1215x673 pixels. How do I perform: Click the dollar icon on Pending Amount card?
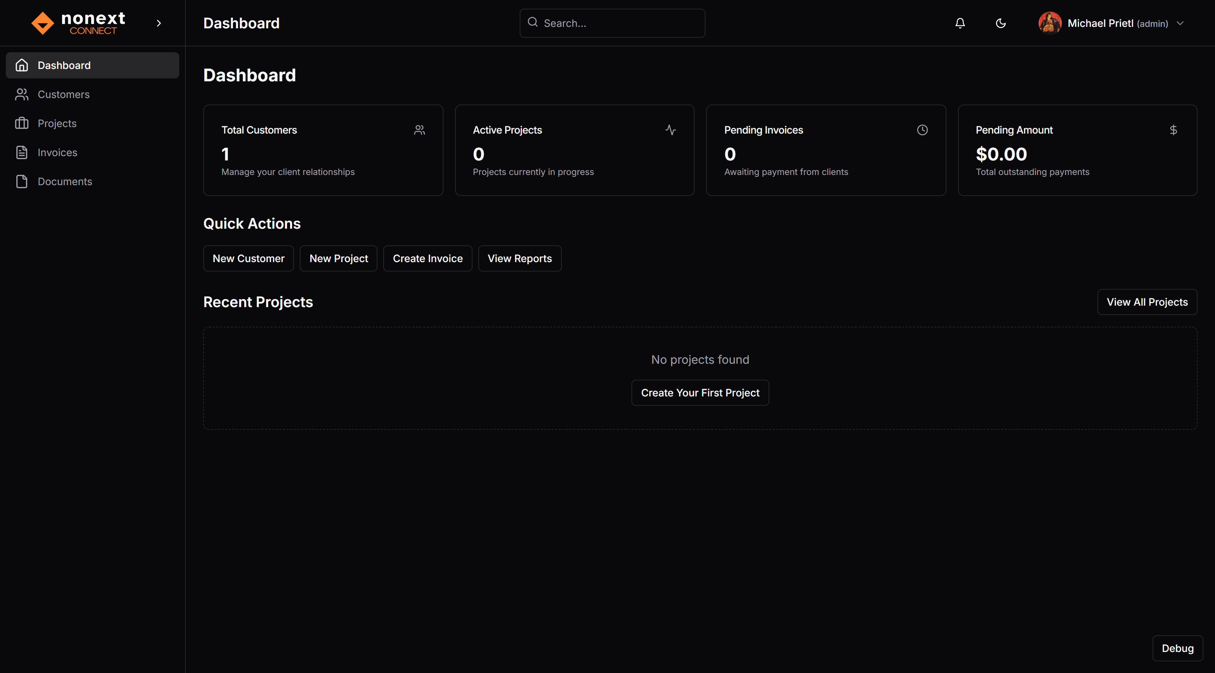point(1174,129)
